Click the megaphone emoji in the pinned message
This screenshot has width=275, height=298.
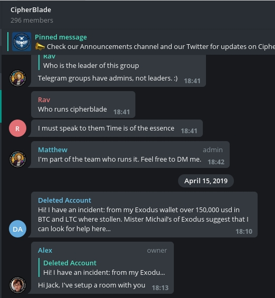[40, 46]
